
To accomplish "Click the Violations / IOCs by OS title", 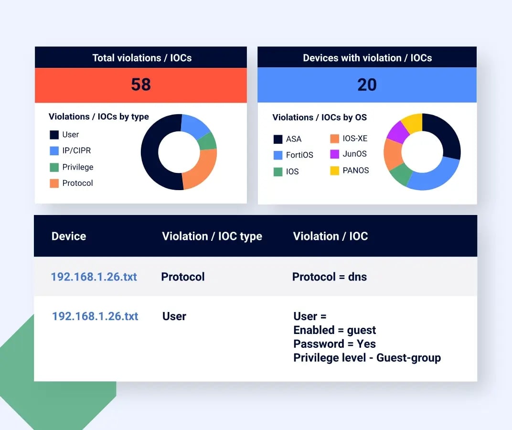I will 320,118.
